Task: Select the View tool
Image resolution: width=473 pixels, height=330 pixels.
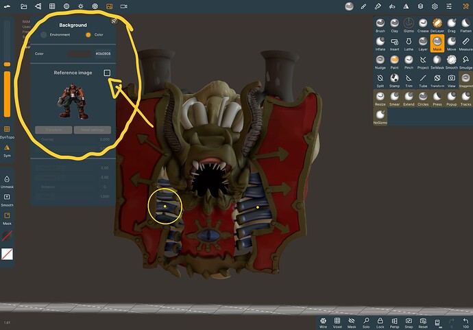Action: point(451,80)
